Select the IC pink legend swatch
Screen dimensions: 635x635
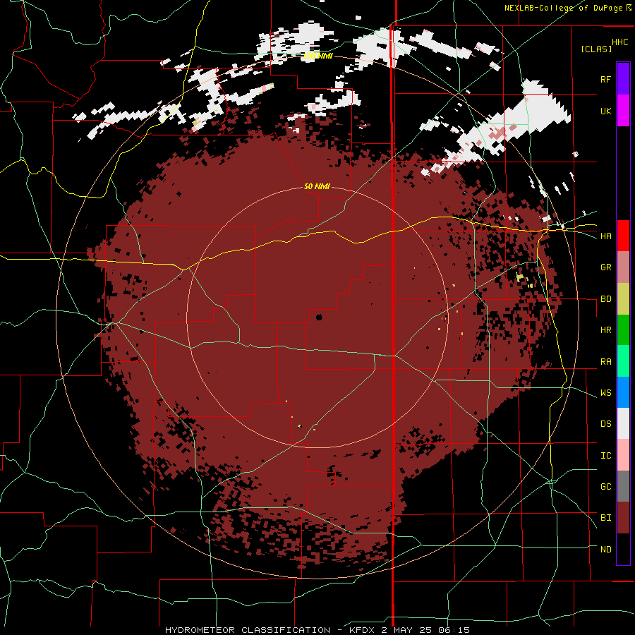coord(623,455)
